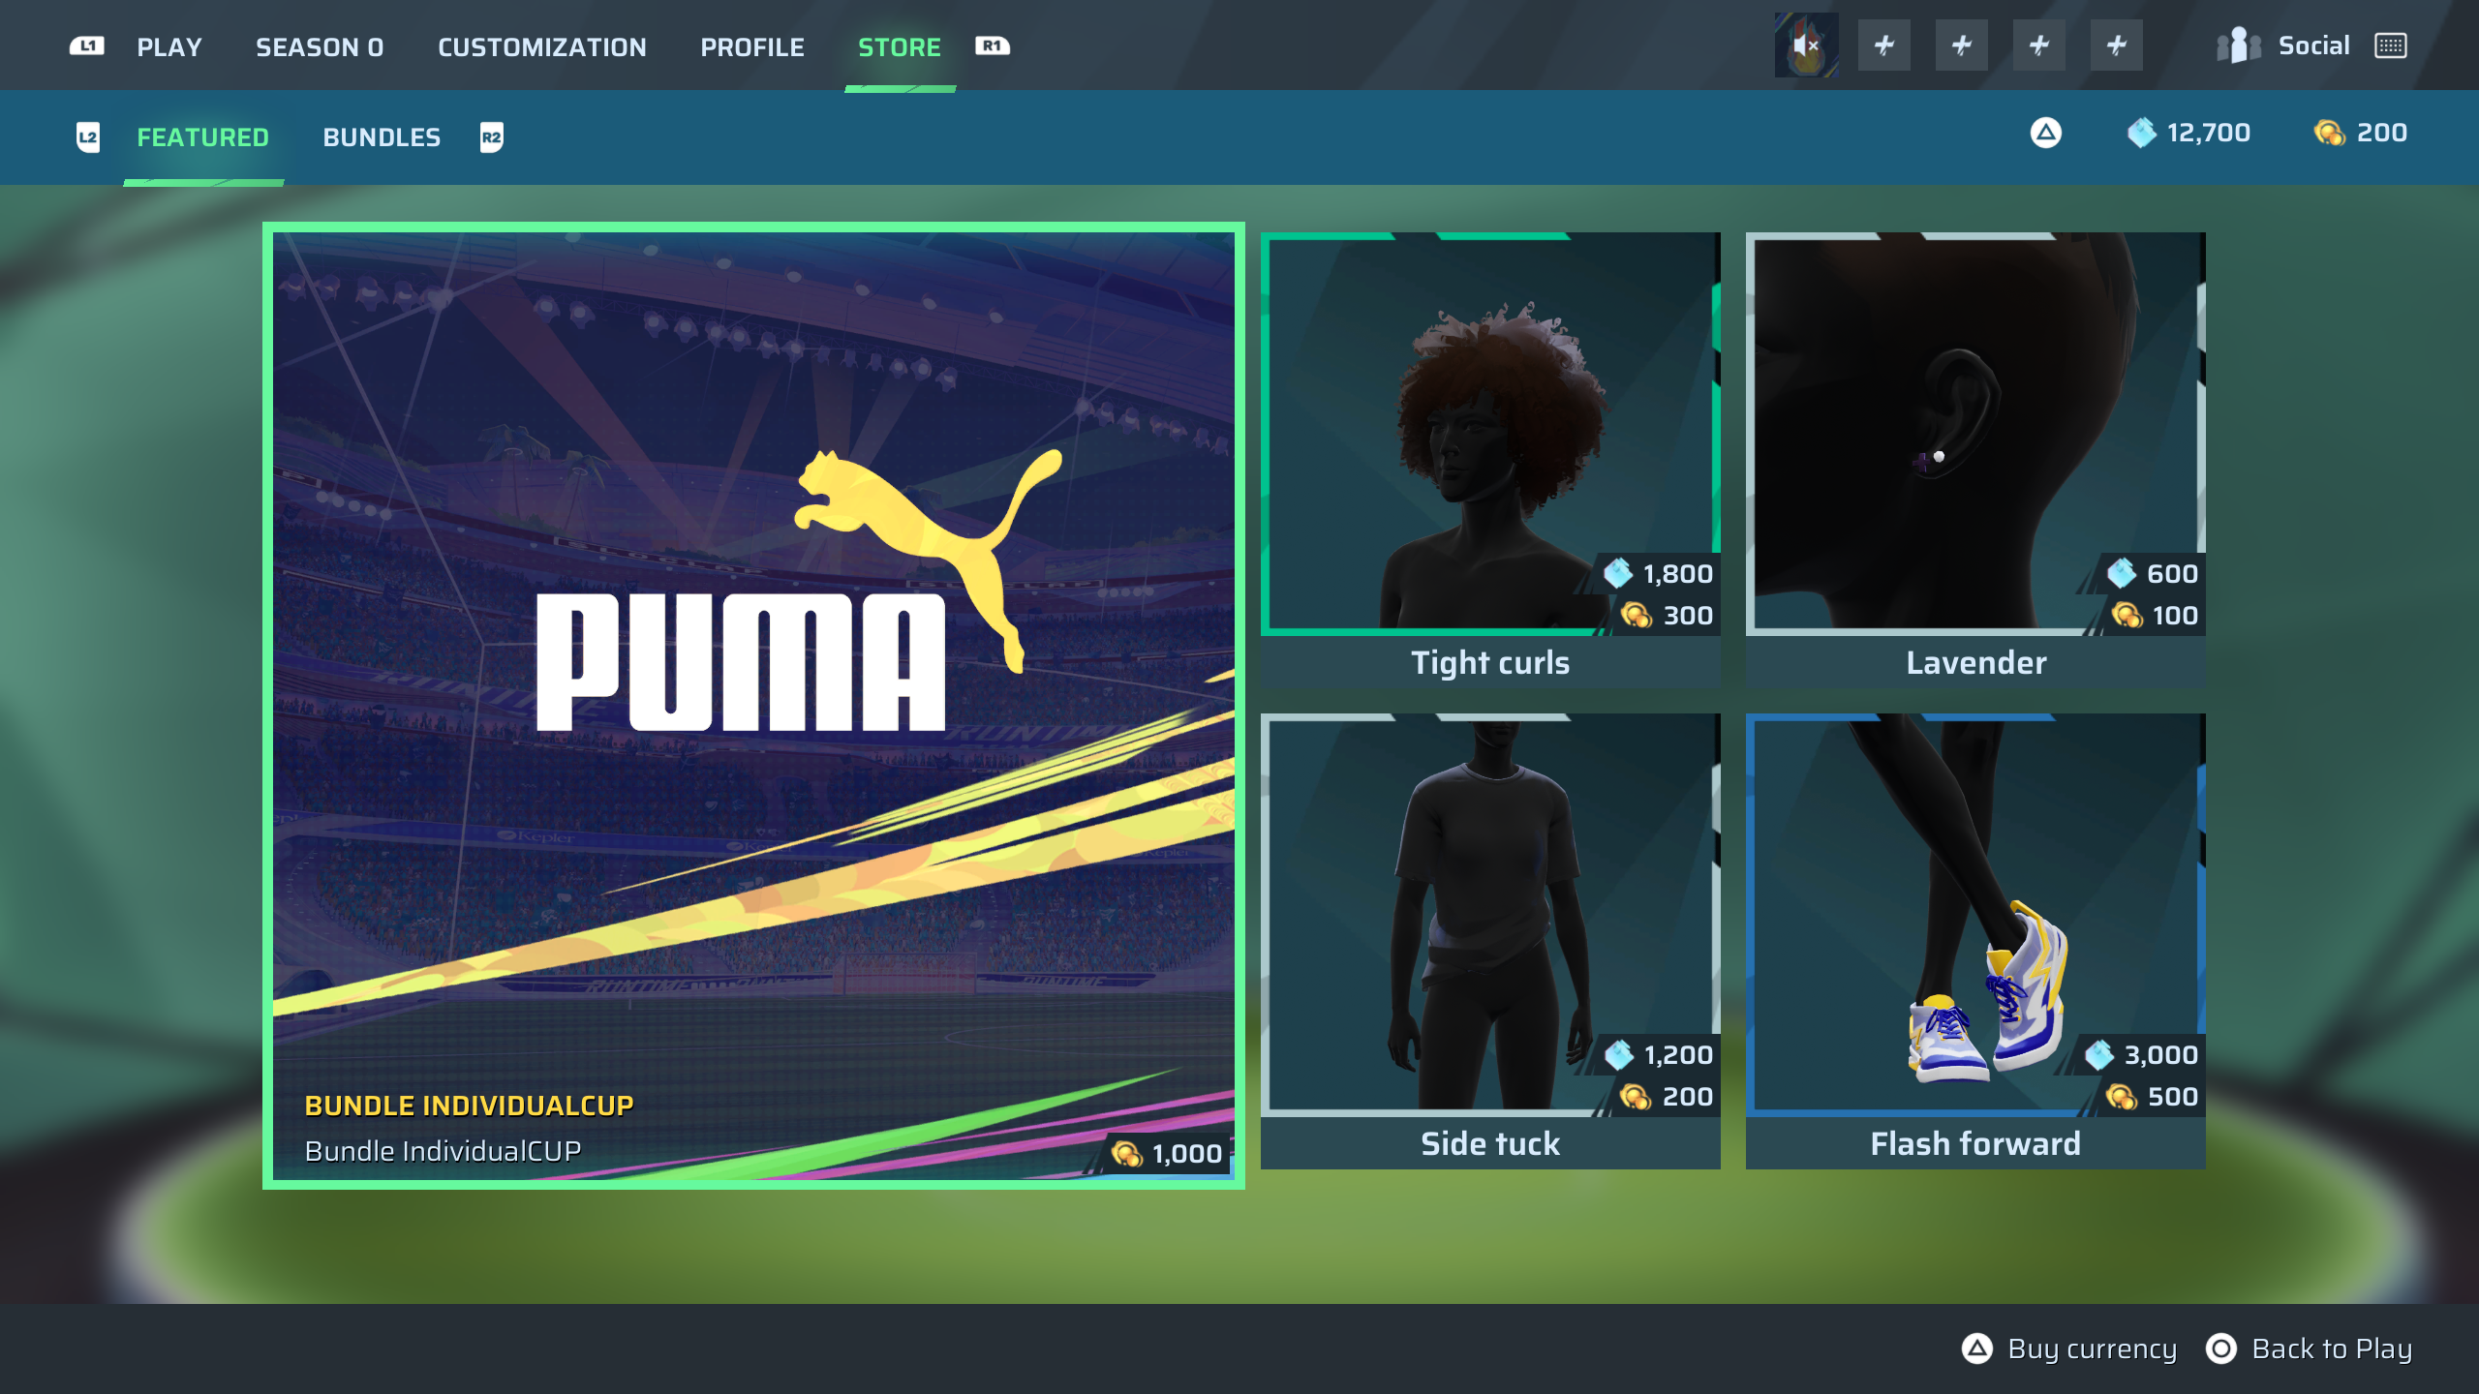The image size is (2479, 1394).
Task: Click the 12,700 gem balance
Action: (2209, 133)
